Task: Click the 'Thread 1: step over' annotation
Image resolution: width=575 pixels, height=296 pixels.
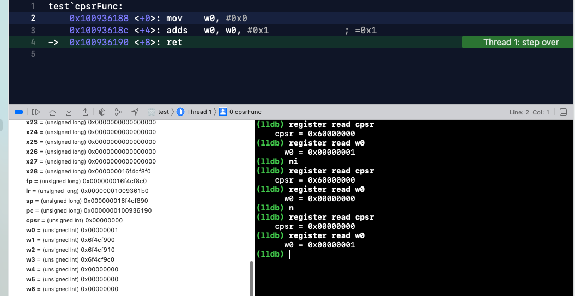Action: point(520,42)
